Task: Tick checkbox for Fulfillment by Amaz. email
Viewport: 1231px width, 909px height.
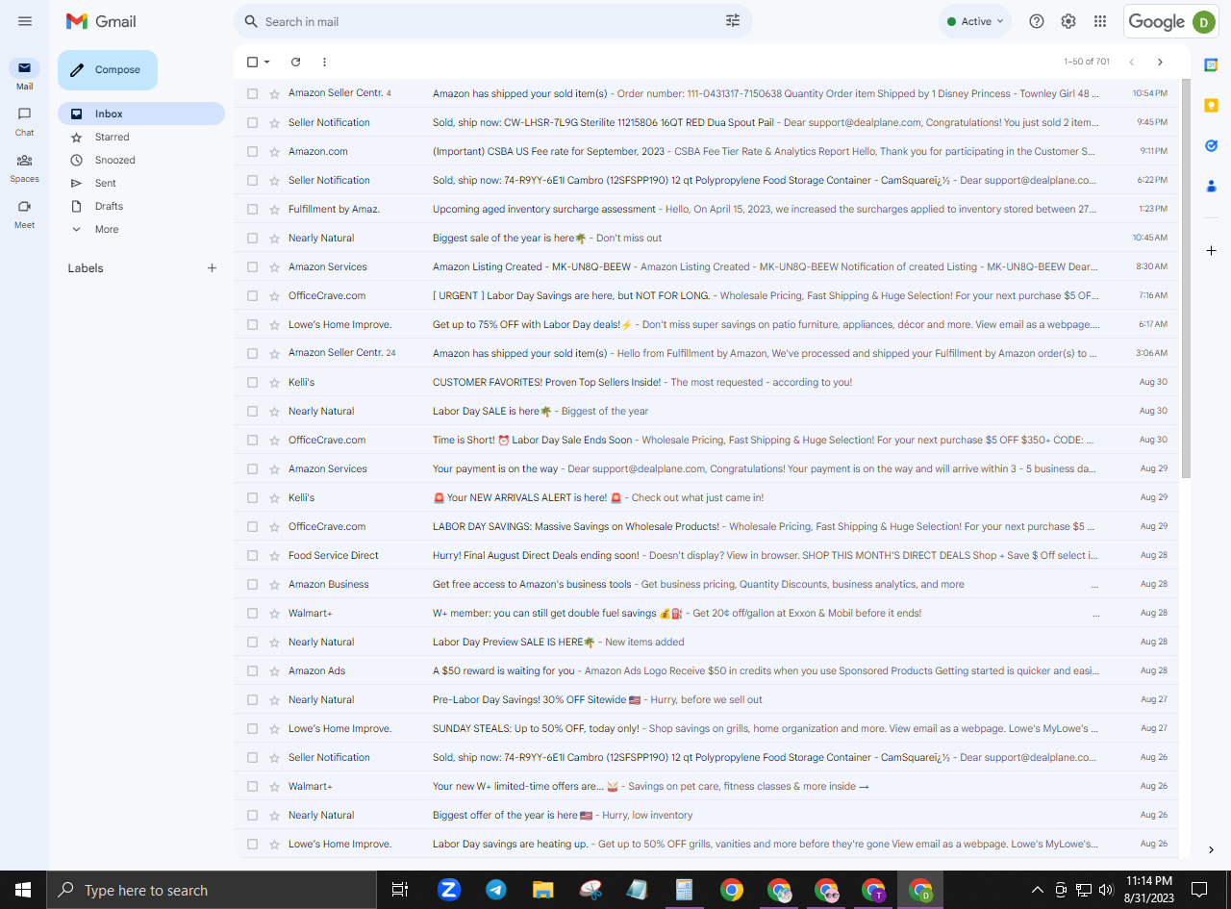Action: tap(252, 209)
